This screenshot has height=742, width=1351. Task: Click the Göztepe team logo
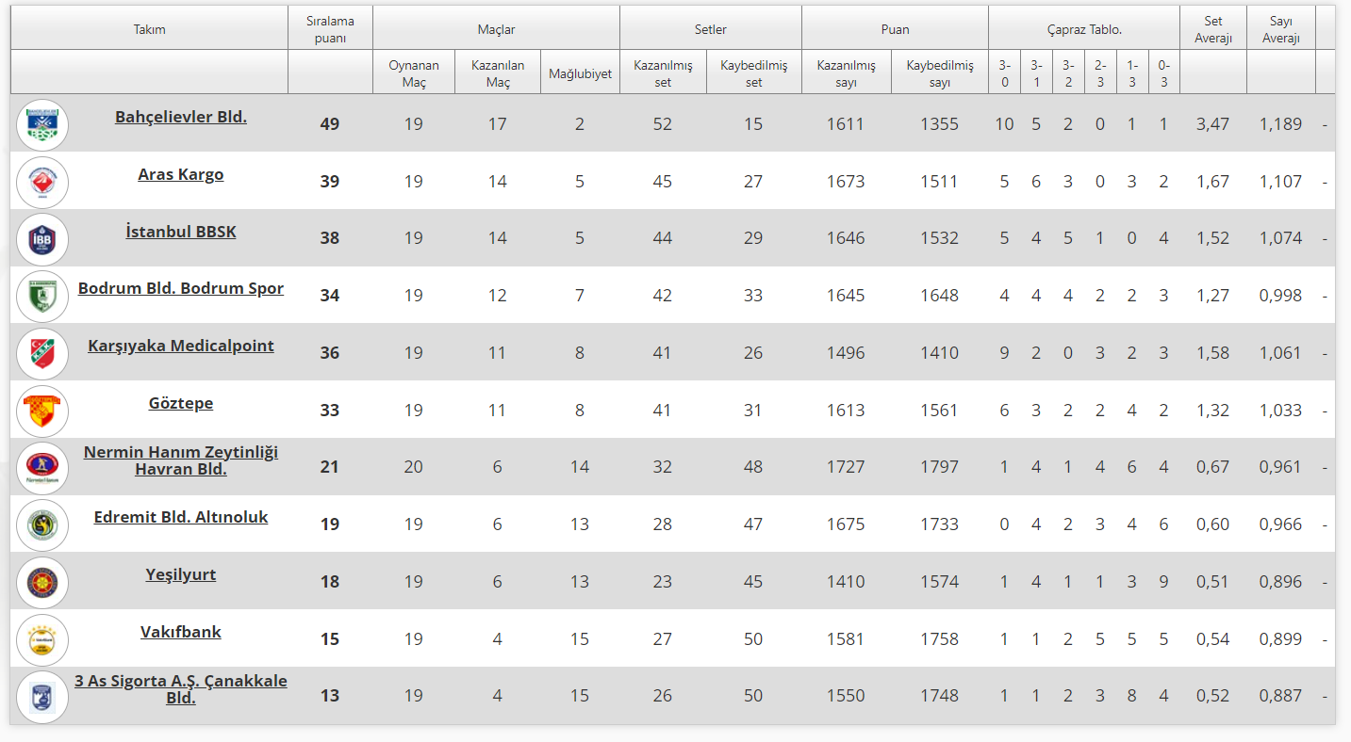point(42,411)
